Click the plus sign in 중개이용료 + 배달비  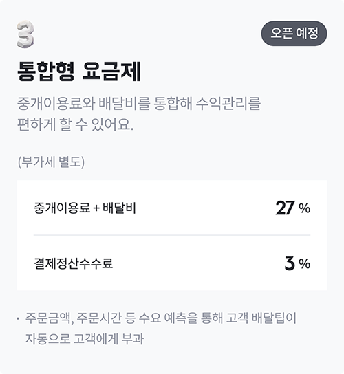[x=96, y=209]
